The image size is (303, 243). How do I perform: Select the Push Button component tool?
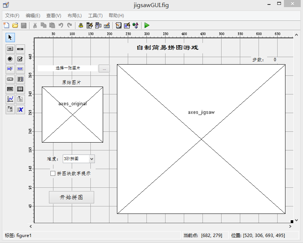tap(10, 49)
